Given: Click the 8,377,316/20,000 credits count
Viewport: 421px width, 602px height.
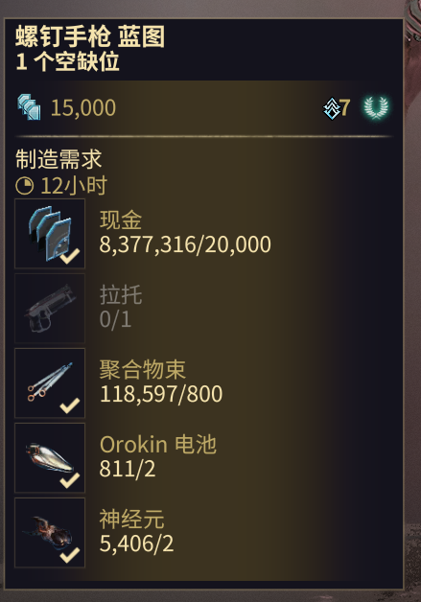Looking at the screenshot, I should pos(185,244).
